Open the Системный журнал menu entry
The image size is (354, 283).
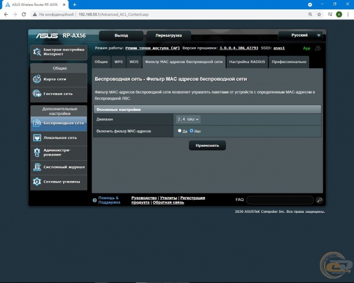(x=58, y=167)
